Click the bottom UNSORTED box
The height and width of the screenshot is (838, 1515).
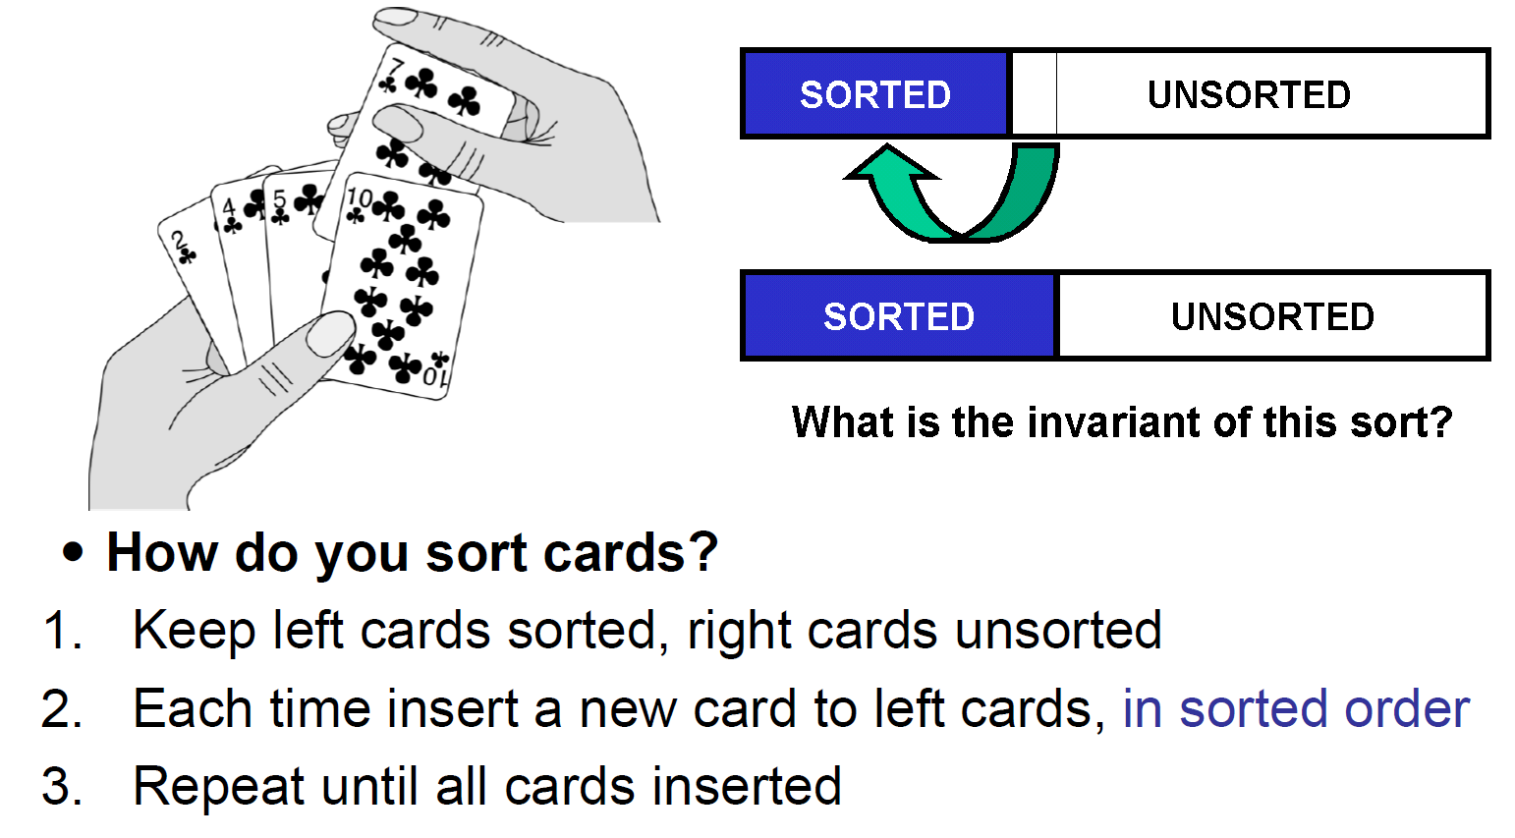tap(1272, 316)
